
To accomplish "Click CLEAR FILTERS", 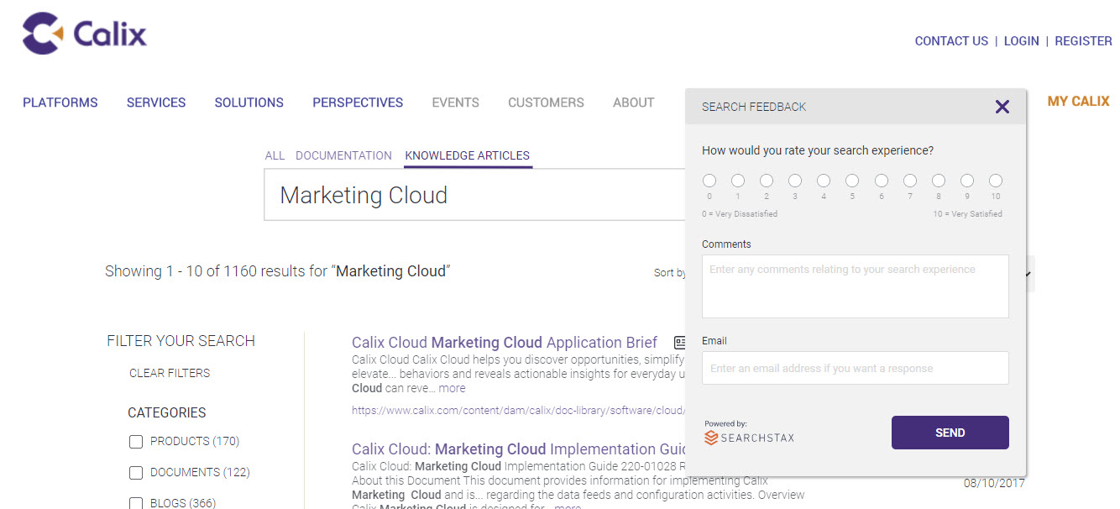I will coord(170,373).
